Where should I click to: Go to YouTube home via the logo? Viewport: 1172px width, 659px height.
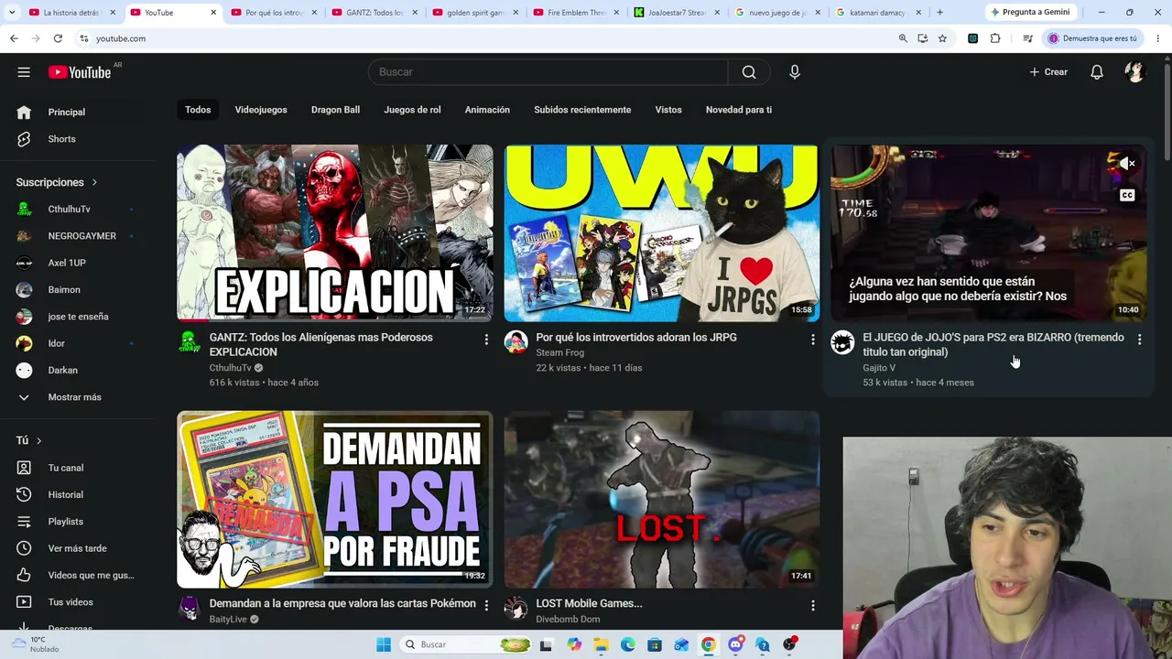(80, 72)
